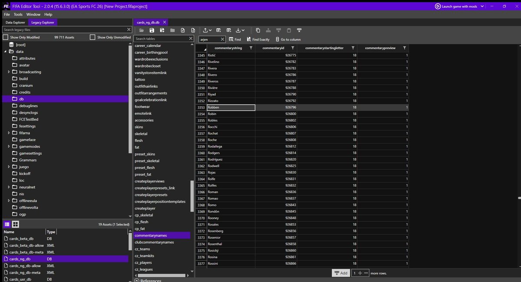Click the [root] database icon

point(11,45)
